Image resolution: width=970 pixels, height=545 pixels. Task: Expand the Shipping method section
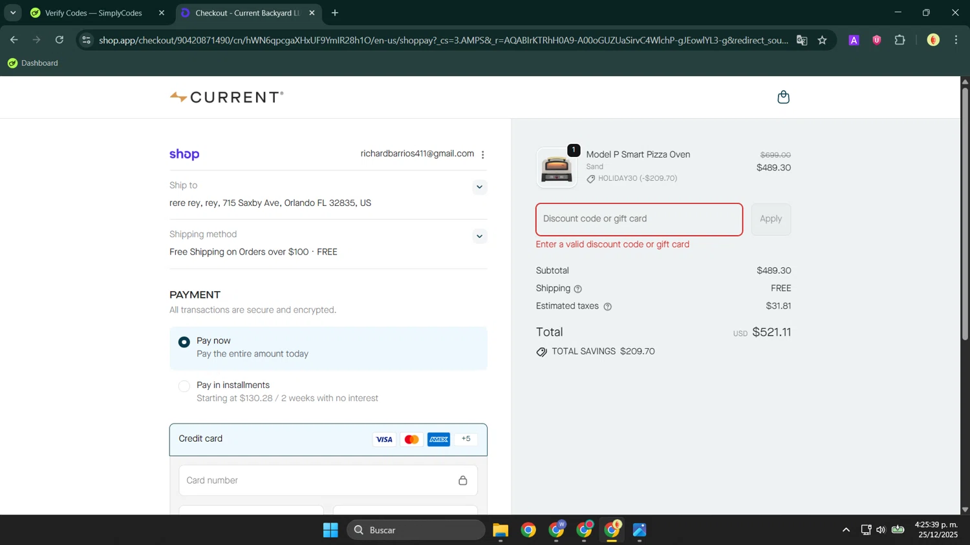click(479, 236)
